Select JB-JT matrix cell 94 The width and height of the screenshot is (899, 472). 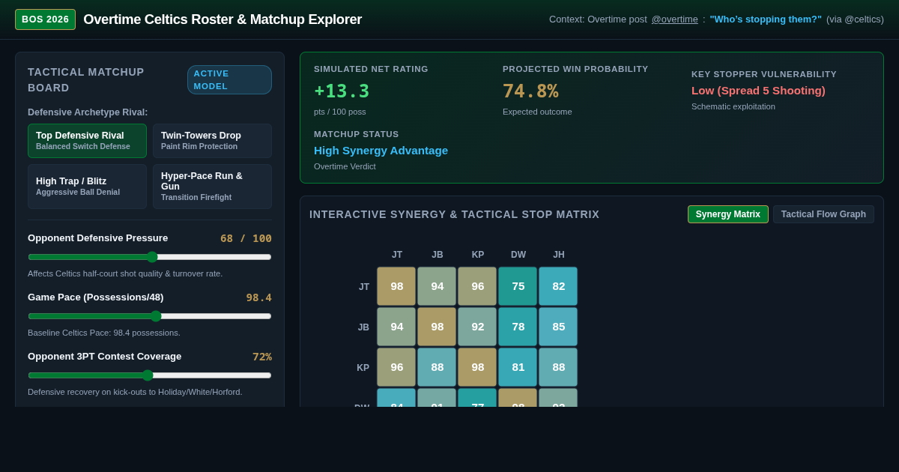click(x=396, y=327)
